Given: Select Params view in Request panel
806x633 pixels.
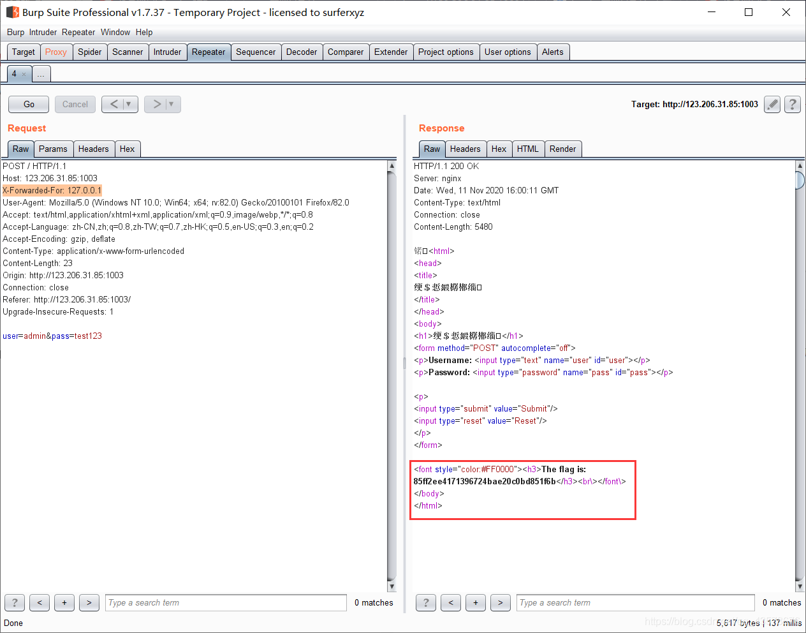Looking at the screenshot, I should click(53, 149).
